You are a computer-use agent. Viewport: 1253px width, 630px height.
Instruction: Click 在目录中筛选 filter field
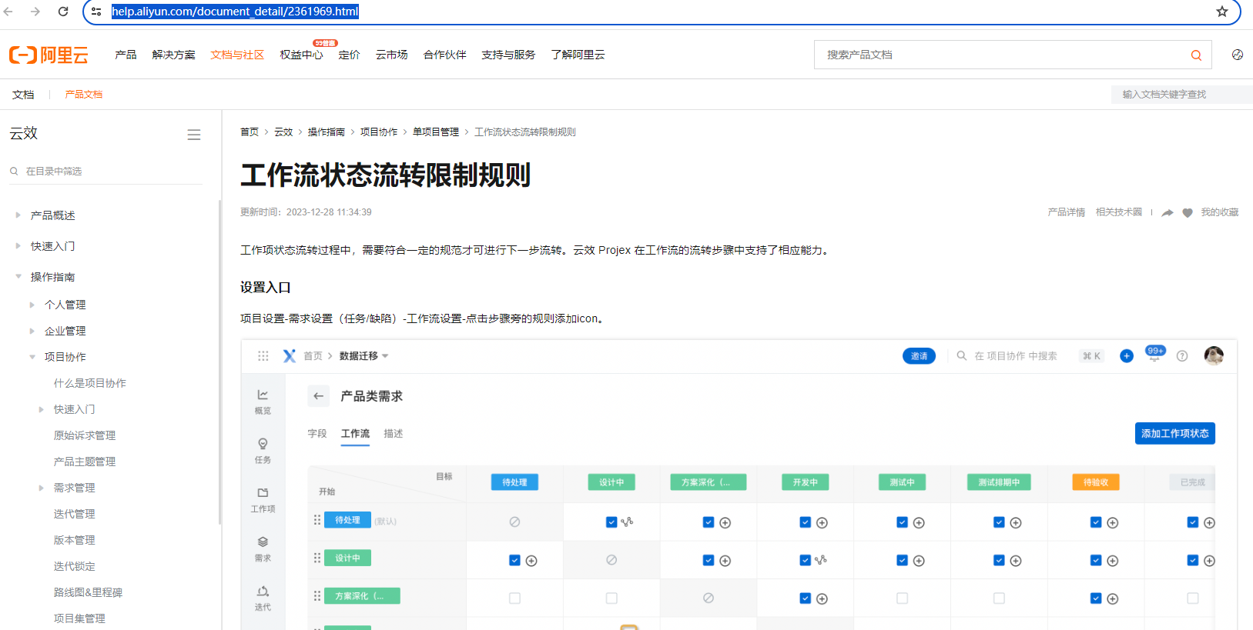[106, 171]
